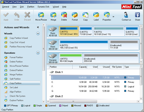Select the C:(NTFS) 10.5 GB partition block

(x=69, y=31)
